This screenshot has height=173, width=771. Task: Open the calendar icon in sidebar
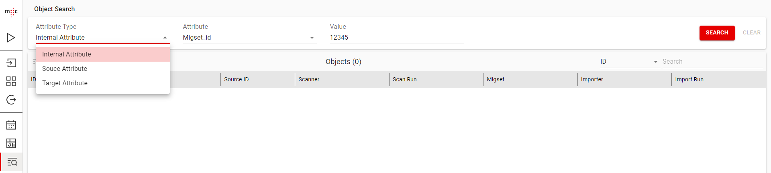click(x=11, y=125)
